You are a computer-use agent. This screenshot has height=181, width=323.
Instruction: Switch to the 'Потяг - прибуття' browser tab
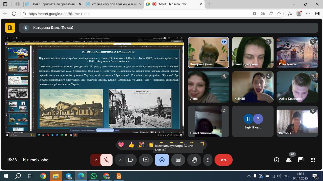click(53, 4)
